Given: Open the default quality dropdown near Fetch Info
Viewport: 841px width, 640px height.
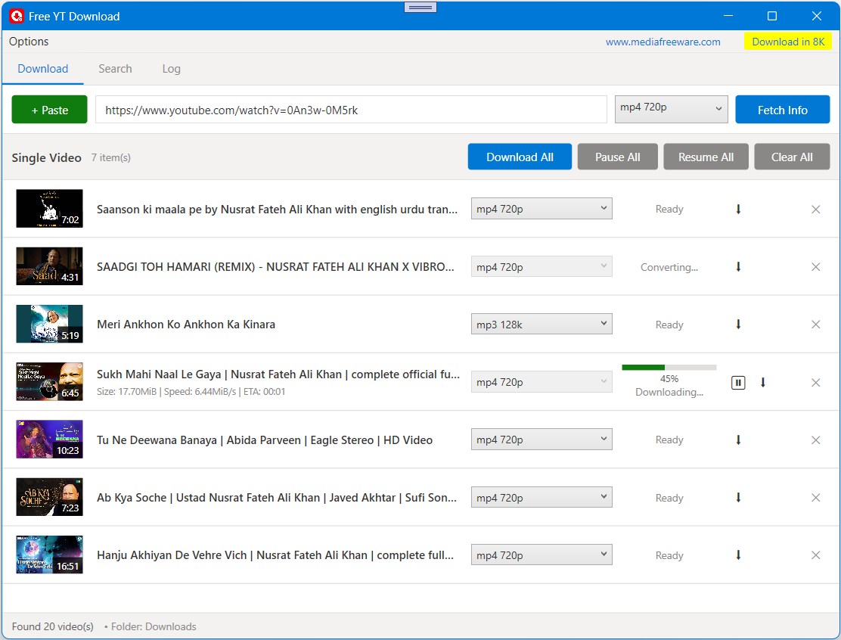Looking at the screenshot, I should pyautogui.click(x=670, y=107).
